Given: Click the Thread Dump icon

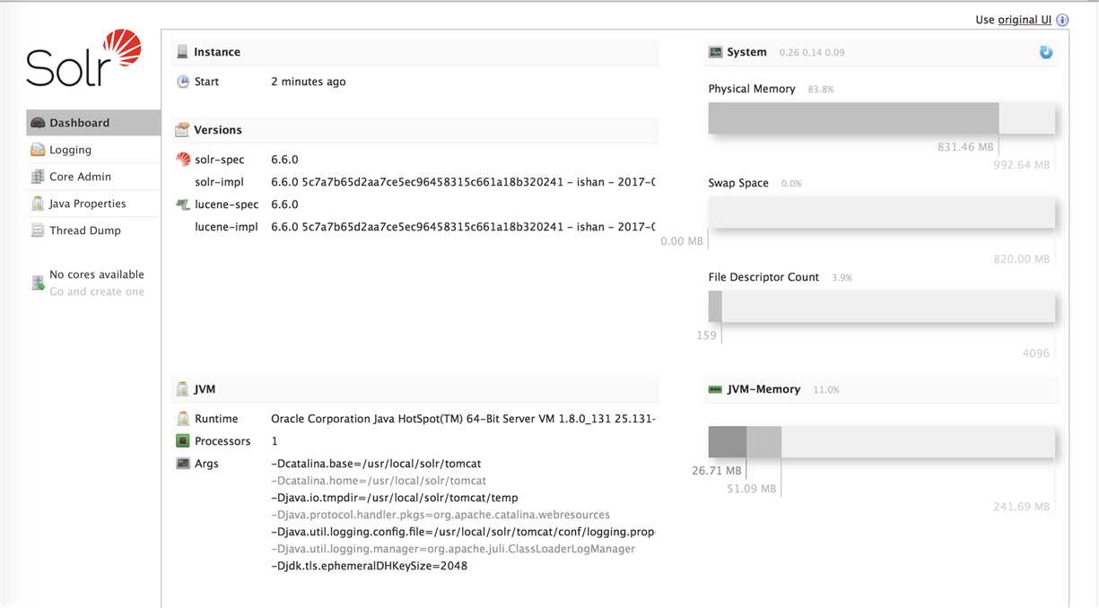Looking at the screenshot, I should click(38, 230).
